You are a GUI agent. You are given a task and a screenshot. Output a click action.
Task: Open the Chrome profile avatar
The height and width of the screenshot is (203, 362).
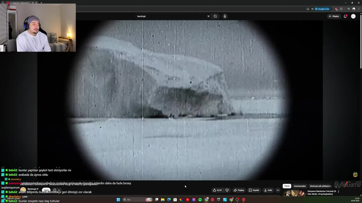(x=354, y=9)
